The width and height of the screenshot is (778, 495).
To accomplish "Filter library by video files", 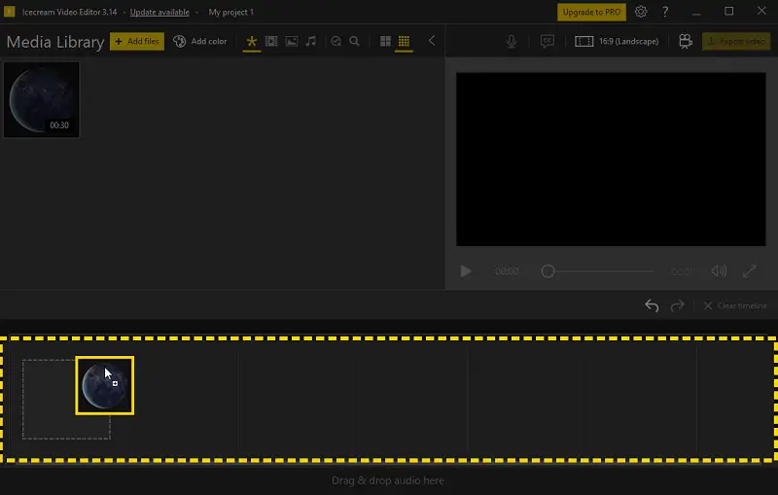I will coord(271,41).
